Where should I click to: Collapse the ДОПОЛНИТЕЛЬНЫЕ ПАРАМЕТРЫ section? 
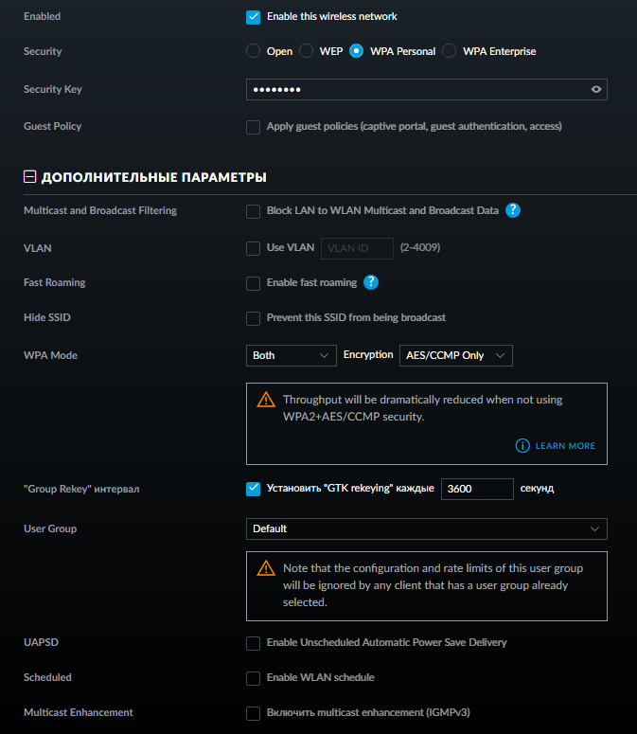[x=30, y=177]
